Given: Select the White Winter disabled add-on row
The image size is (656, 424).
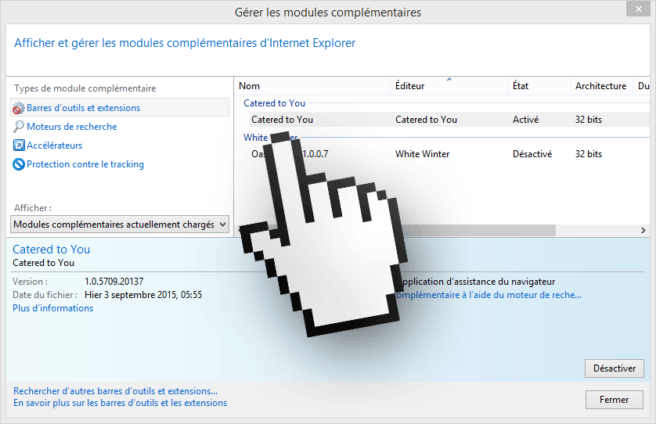Looking at the screenshot, I should (438, 154).
